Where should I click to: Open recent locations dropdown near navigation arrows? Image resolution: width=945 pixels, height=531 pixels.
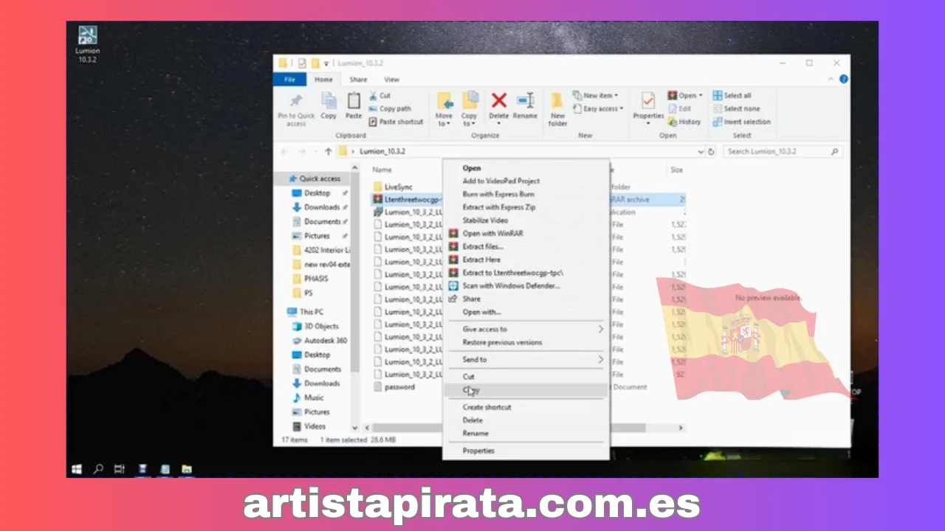pos(315,151)
